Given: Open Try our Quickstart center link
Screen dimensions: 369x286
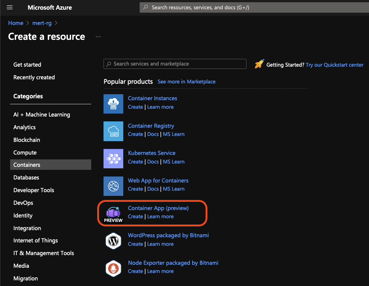Looking at the screenshot, I should pyautogui.click(x=334, y=65).
